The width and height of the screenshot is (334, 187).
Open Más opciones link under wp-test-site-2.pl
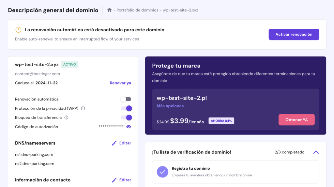click(170, 106)
